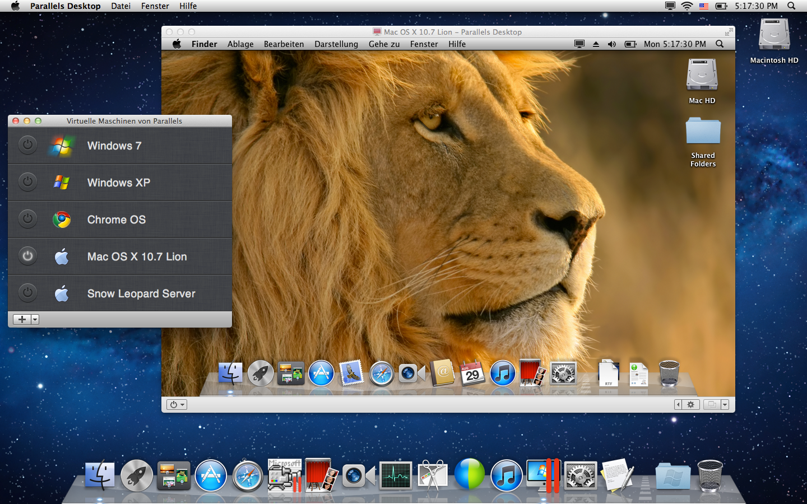Select Chrome OS in the virtual machines list

click(x=120, y=220)
